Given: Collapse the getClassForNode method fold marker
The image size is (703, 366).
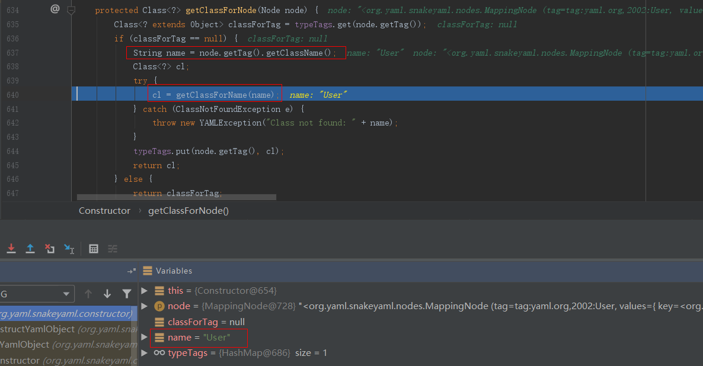Looking at the screenshot, I should (71, 10).
